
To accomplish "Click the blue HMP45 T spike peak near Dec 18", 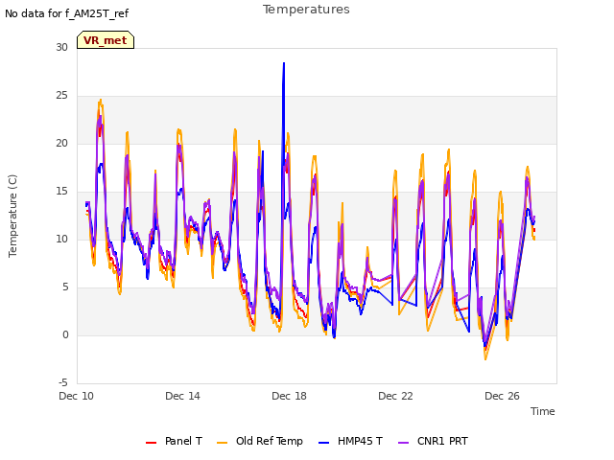I will tap(284, 63).
